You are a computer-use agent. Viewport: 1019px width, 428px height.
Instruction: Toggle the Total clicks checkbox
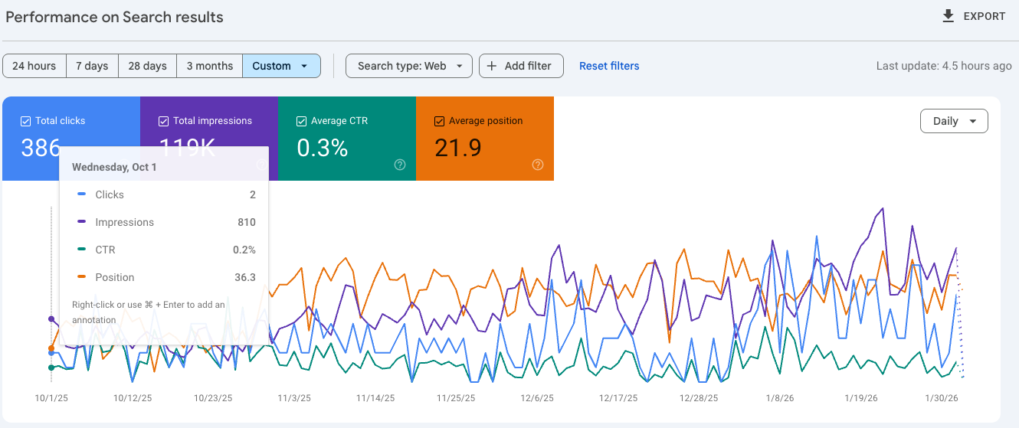(26, 121)
